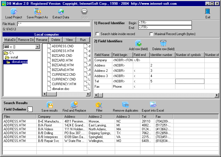221x157 pixels.
Task: Click the Save results floppy icon
Action: (49, 105)
